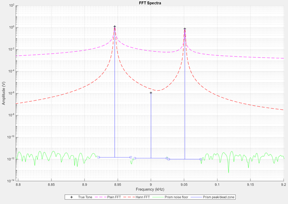This screenshot has width=288, height=204.
Task: Select the Amplitude (V) y-axis label
Action: (4, 94)
